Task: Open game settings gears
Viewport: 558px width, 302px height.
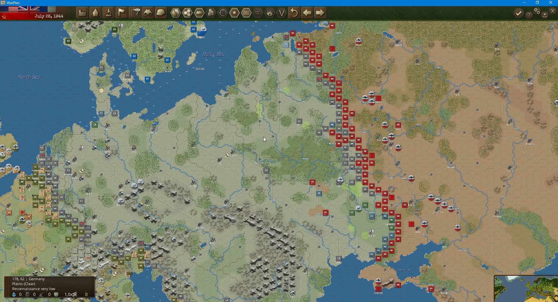Action: tap(537, 11)
